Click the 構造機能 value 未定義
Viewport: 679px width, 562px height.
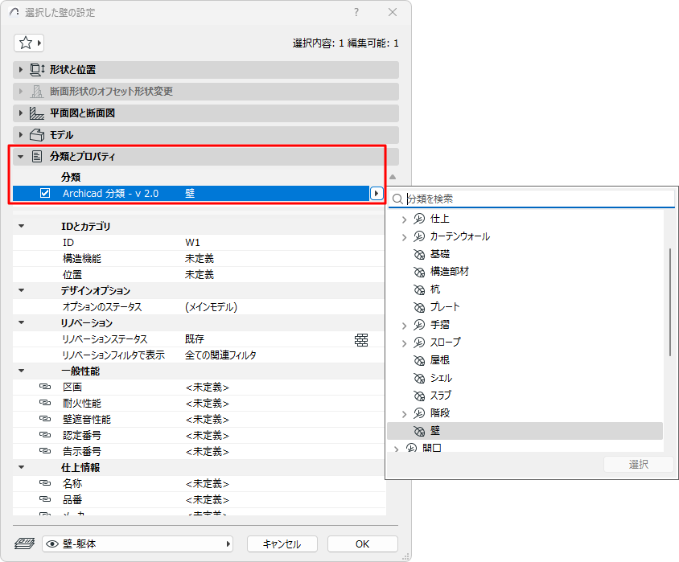point(200,258)
